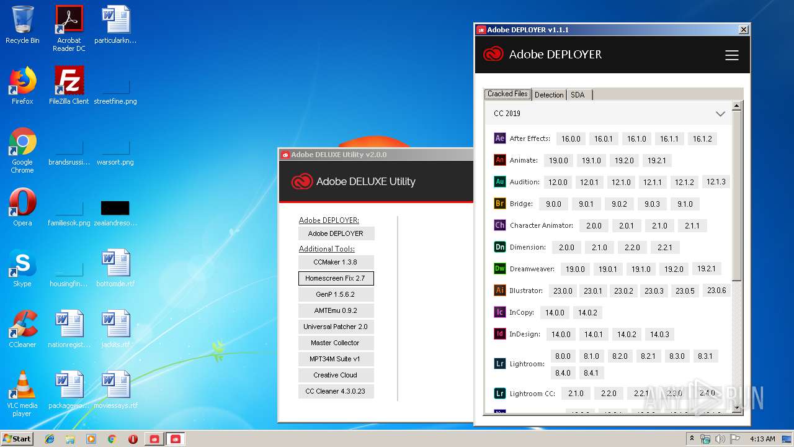Screen dimensions: 794x447
Task: Select Bridge version 9.1.0
Action: 685,204
